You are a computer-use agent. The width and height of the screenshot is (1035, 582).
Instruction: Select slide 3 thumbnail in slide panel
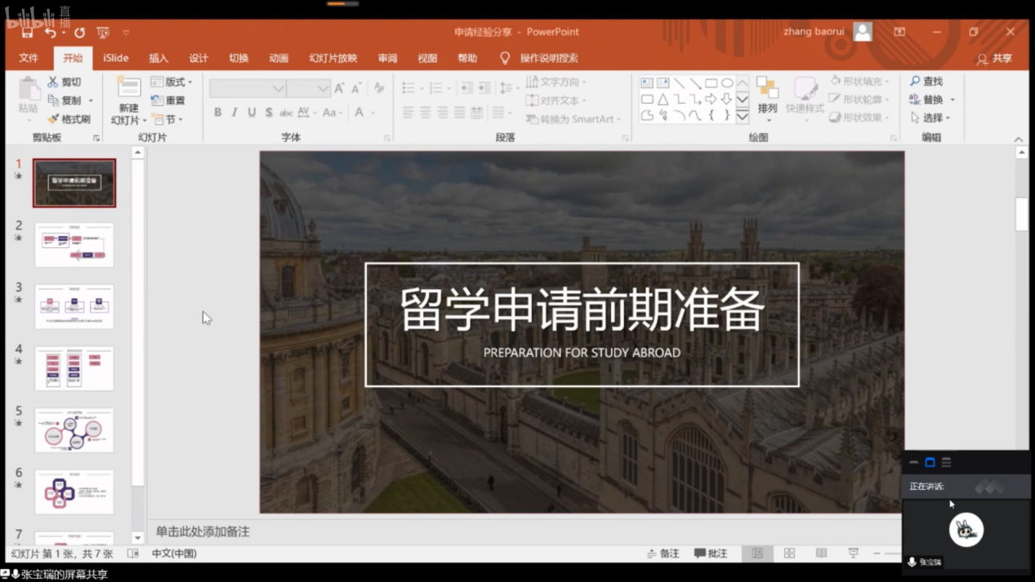[74, 306]
